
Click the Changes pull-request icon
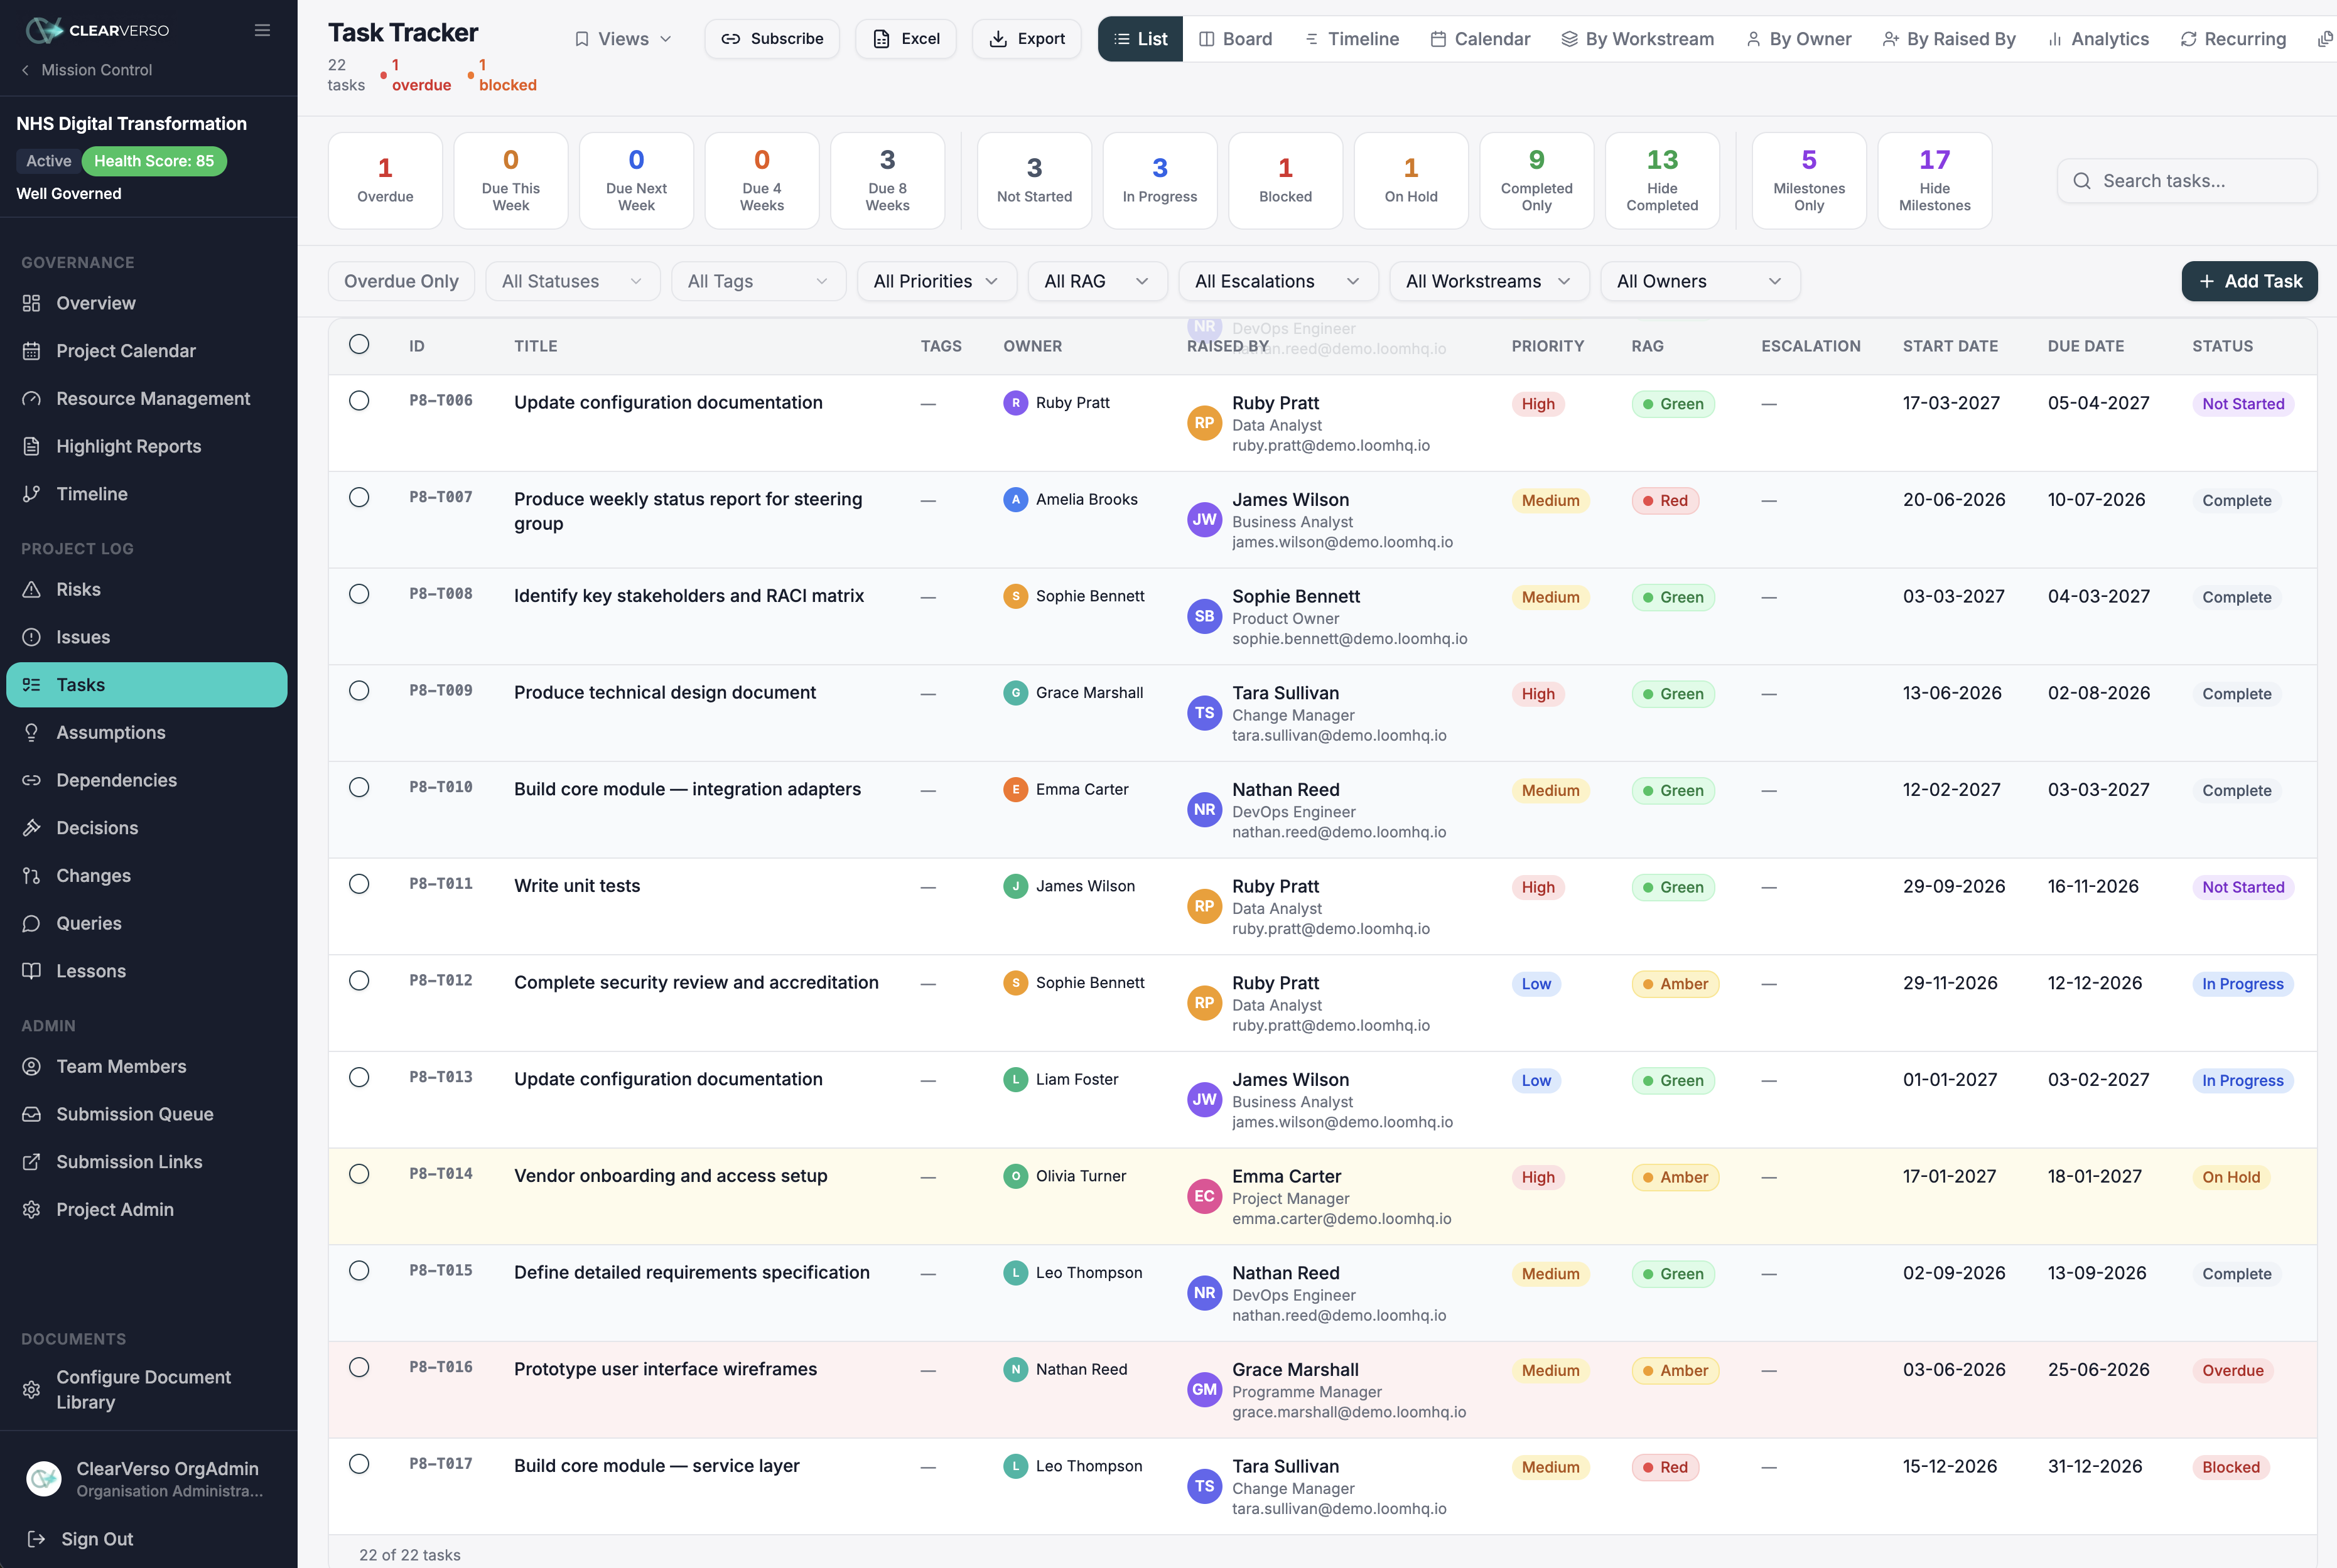[x=32, y=876]
